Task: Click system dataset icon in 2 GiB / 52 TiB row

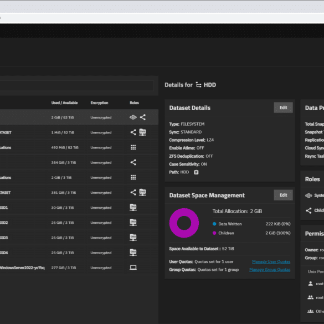Action: point(133,117)
